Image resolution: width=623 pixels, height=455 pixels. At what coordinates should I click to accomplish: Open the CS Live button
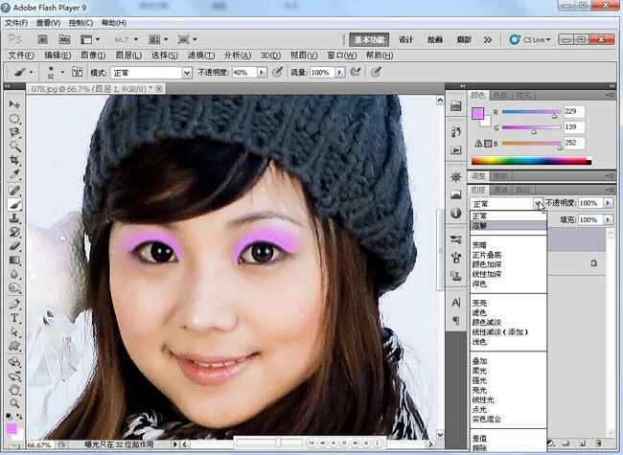click(531, 40)
